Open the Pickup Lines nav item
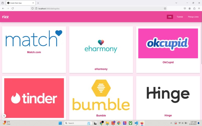 tap(193, 17)
